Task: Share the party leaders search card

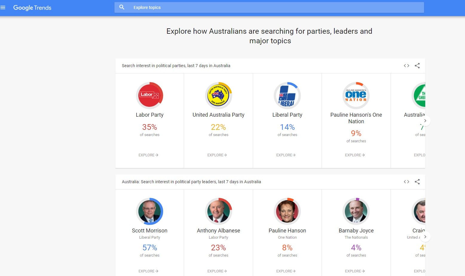Action: (x=417, y=182)
